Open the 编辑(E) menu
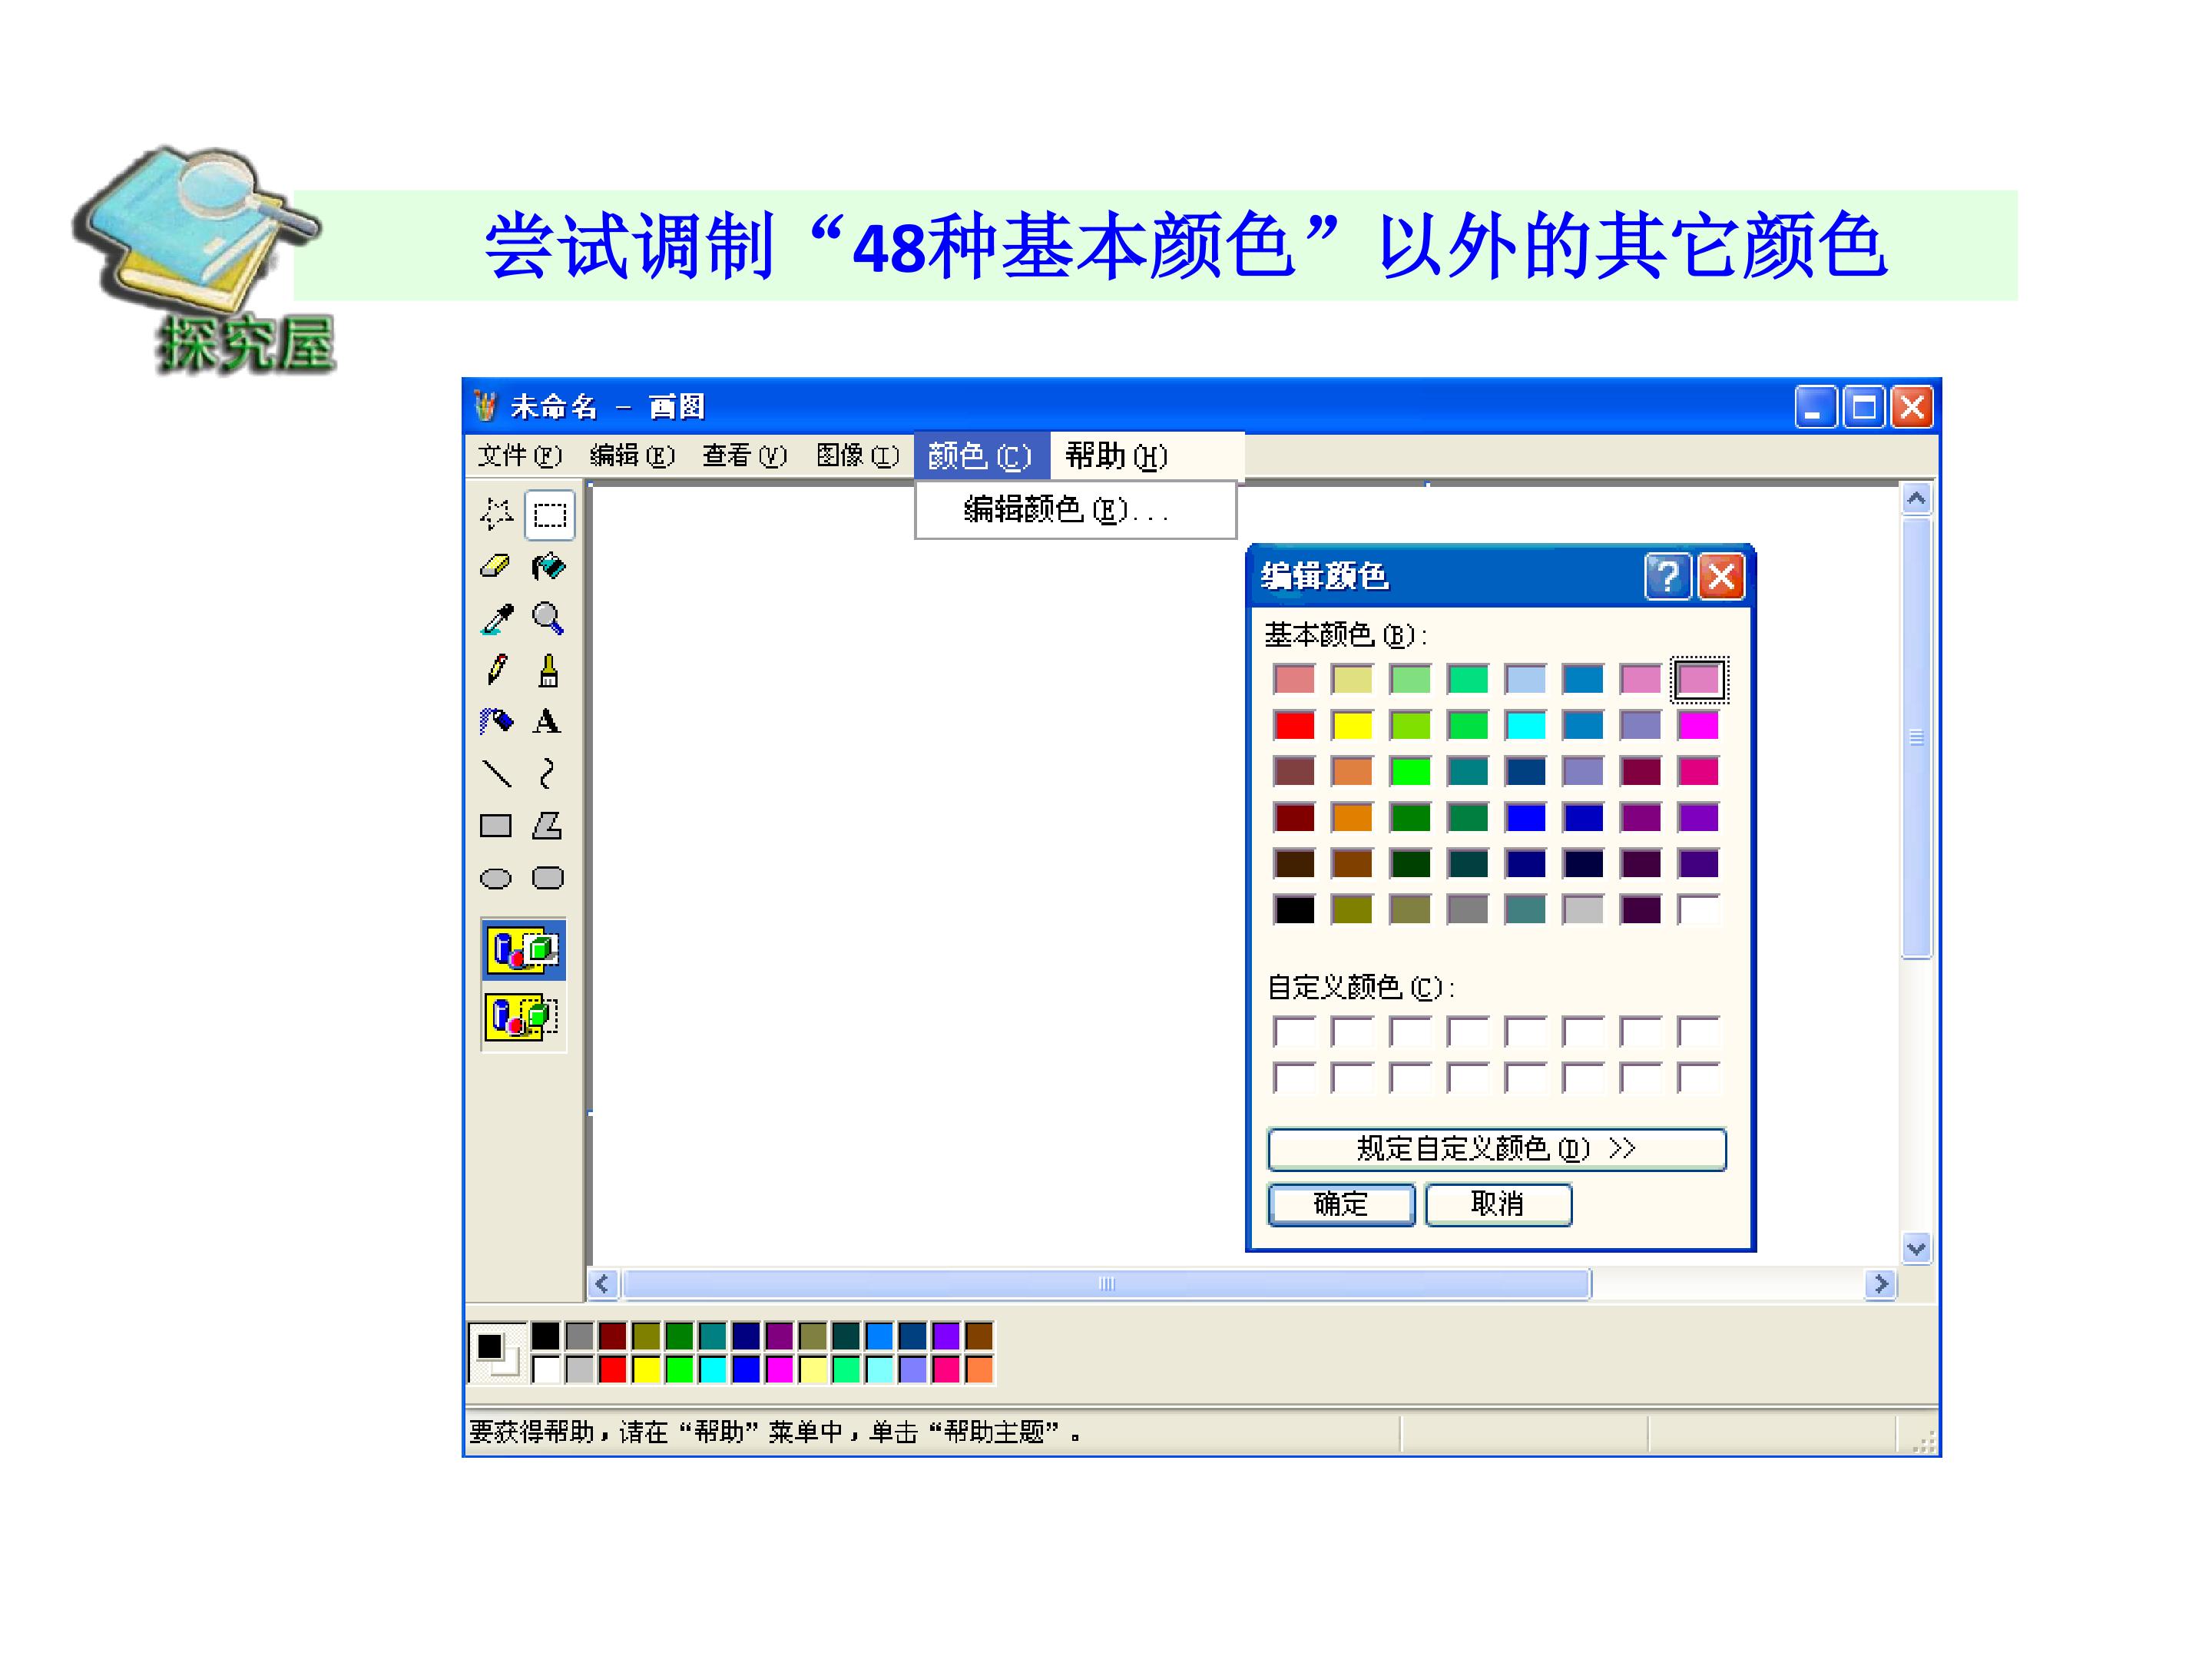Screen dimensions: 2212x1659 pos(633,456)
